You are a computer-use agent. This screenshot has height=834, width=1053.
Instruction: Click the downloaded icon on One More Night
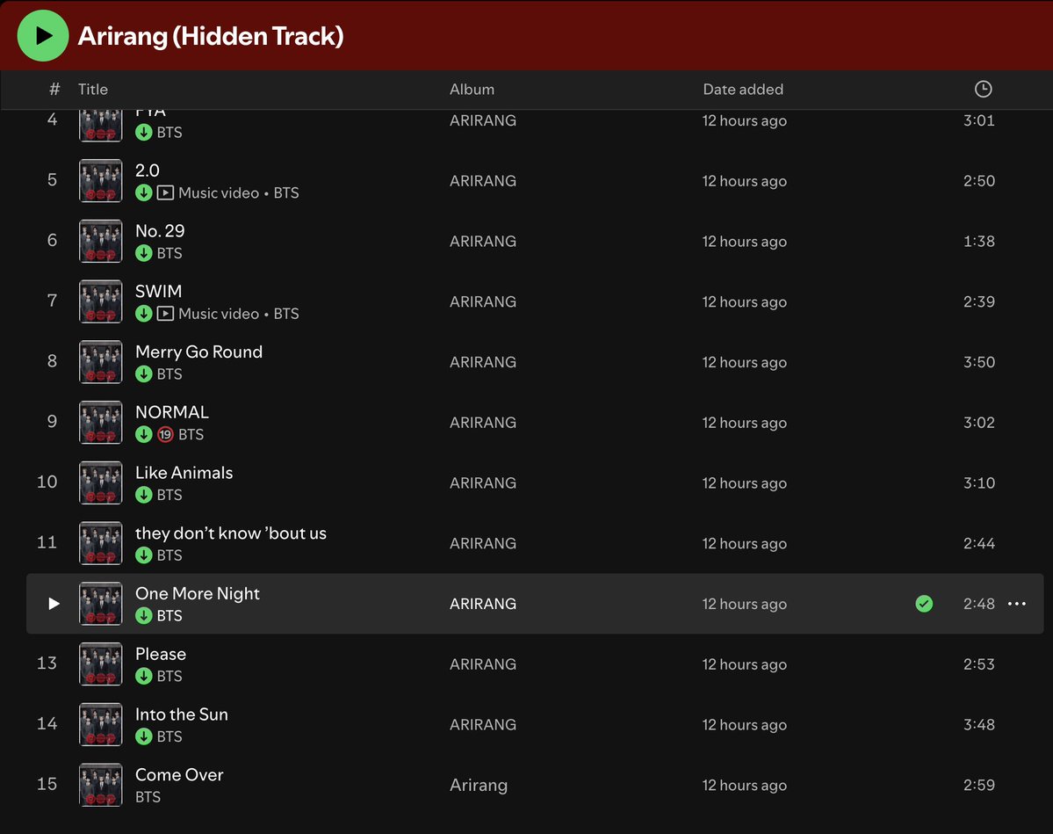[144, 615]
